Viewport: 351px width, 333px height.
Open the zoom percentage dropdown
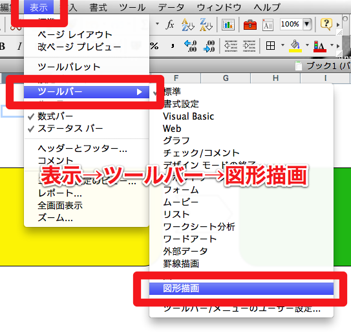pos(307,24)
